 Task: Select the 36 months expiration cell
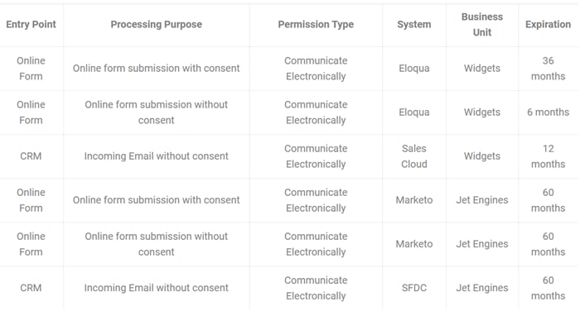tap(549, 69)
